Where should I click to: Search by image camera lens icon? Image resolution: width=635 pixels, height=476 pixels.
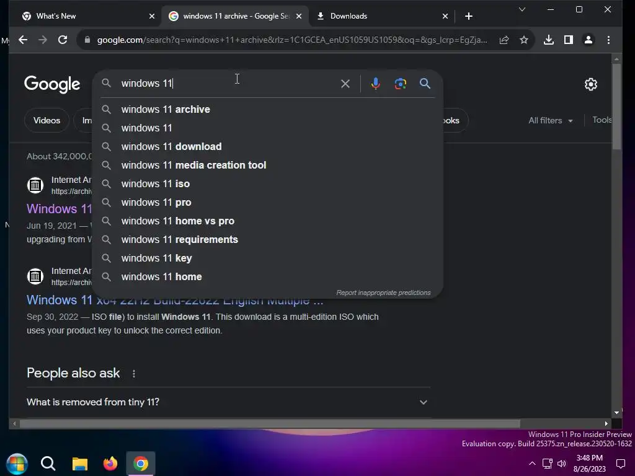point(401,84)
